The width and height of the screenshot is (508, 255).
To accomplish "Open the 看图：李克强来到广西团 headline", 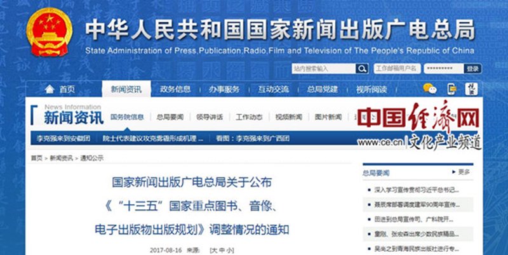I will [253, 138].
